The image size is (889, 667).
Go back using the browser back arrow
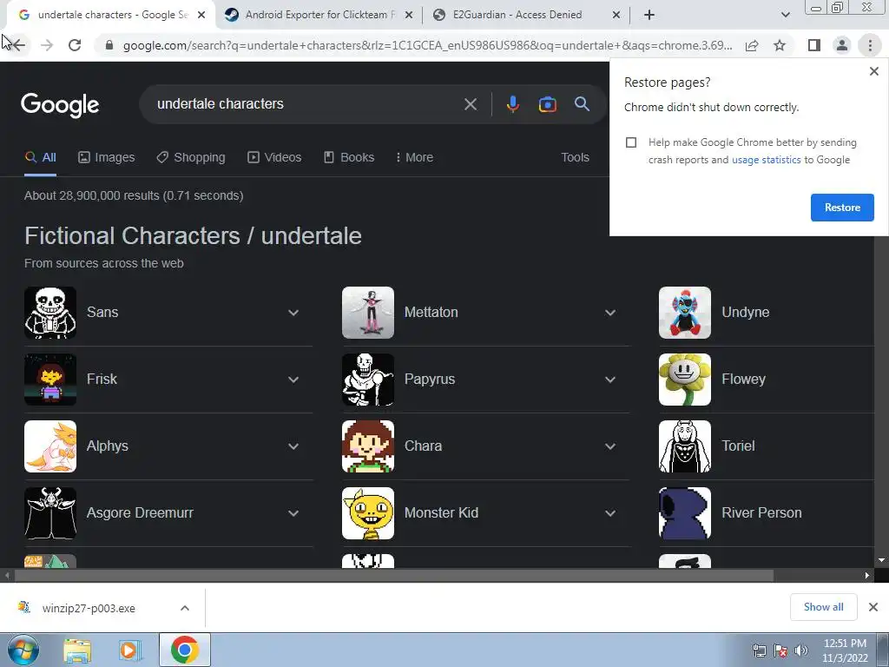(x=19, y=45)
